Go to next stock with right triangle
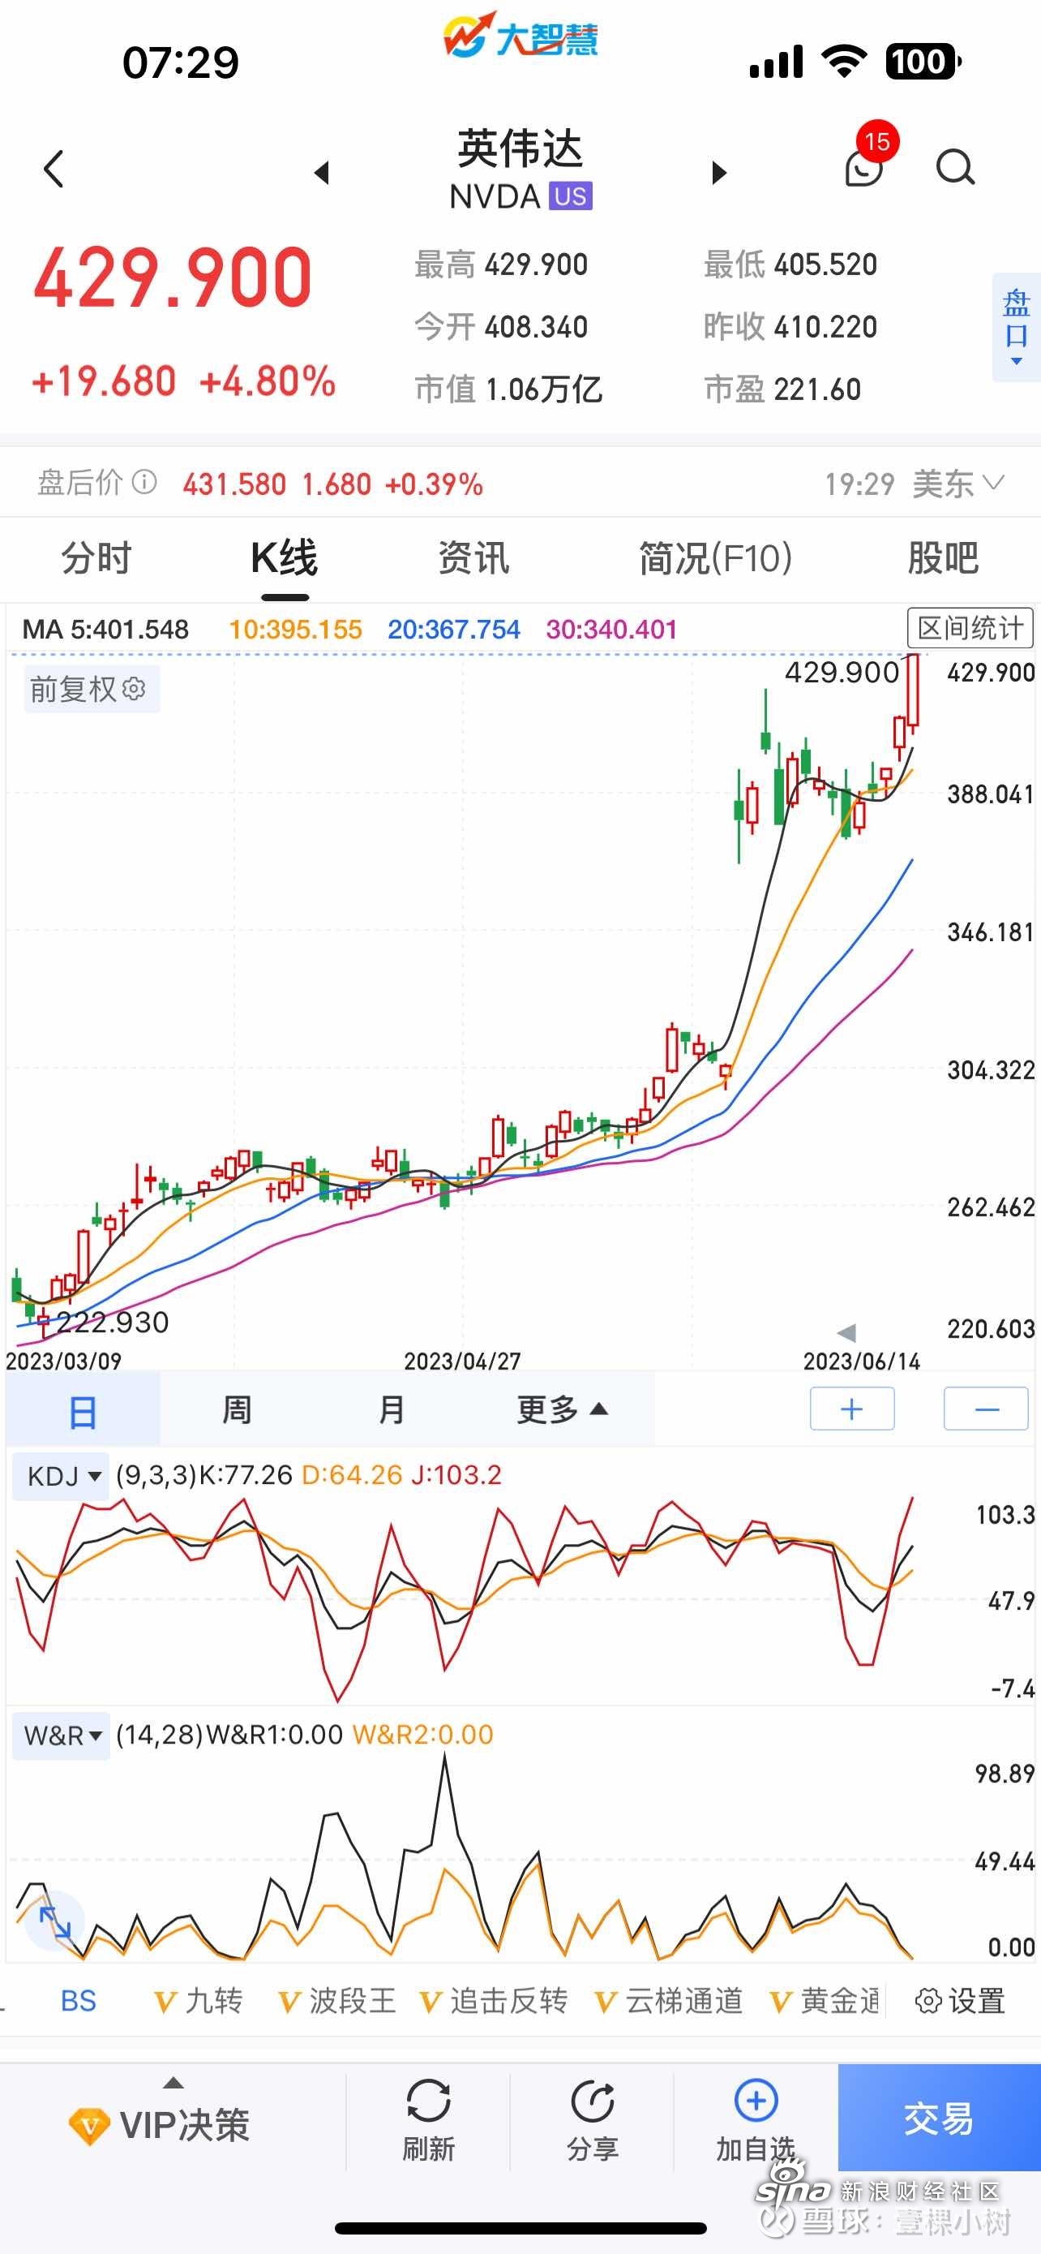 tap(718, 172)
